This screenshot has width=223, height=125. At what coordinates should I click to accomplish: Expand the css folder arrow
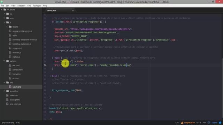click(x=4, y=14)
